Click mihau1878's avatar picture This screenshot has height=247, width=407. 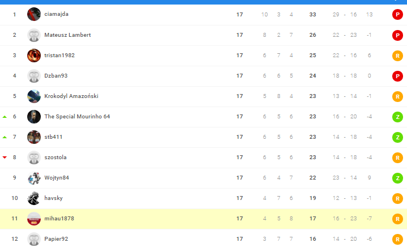tap(34, 219)
